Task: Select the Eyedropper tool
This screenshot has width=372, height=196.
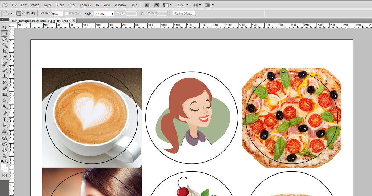Action: coord(4,57)
